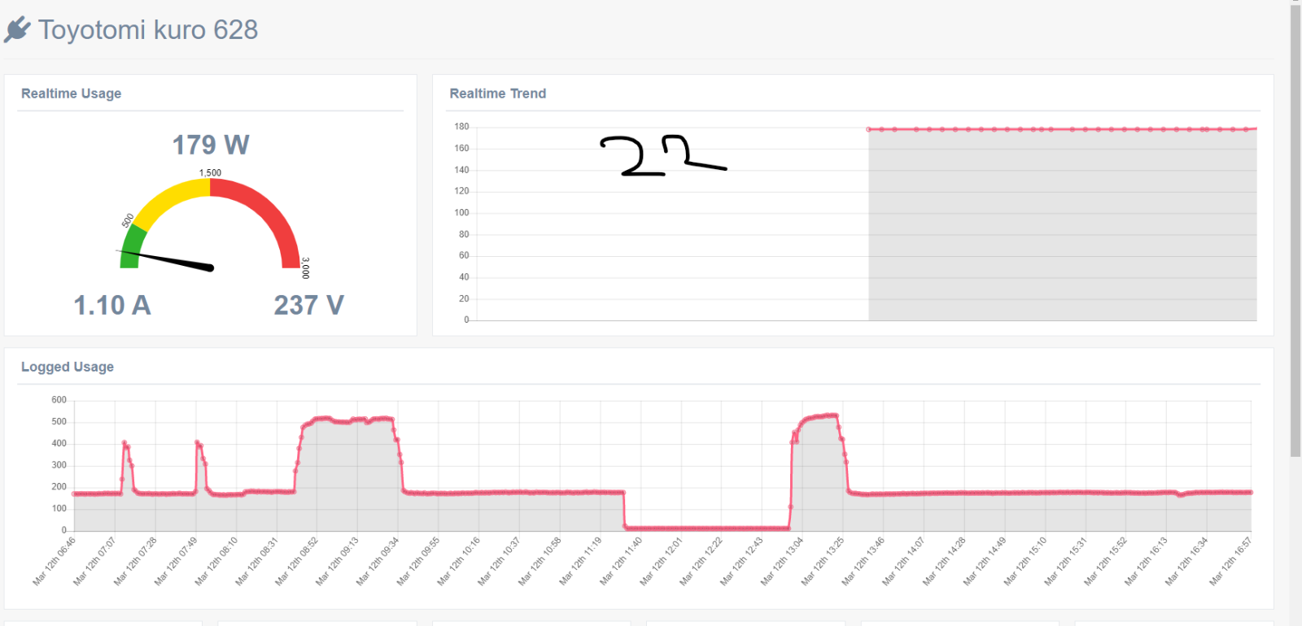Click the Mar 12th 16:57 axis label
Image resolution: width=1302 pixels, height=626 pixels.
pyautogui.click(x=1230, y=562)
